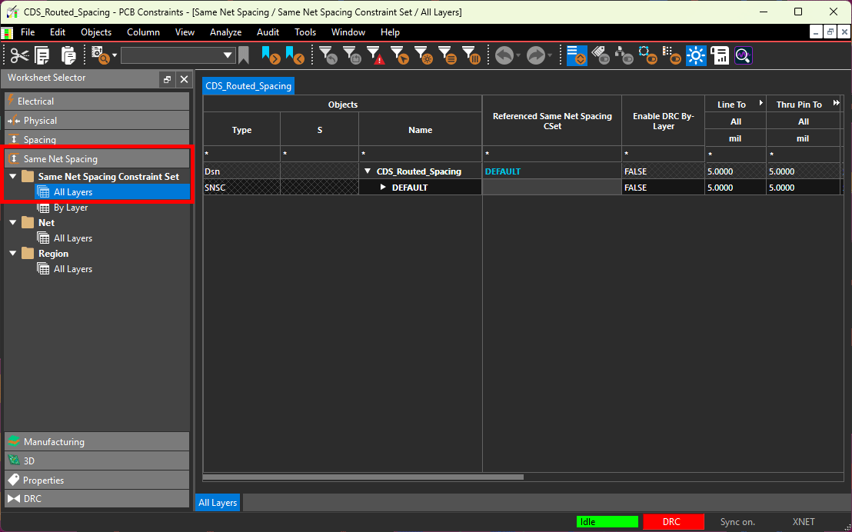The width and height of the screenshot is (852, 532).
Task: Click the Copy icon in the toolbar
Action: 42,55
